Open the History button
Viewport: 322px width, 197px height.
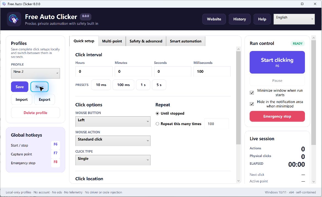tap(239, 19)
